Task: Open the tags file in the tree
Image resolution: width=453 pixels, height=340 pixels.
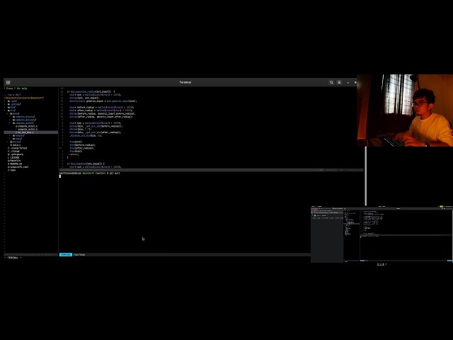Action: (11, 170)
